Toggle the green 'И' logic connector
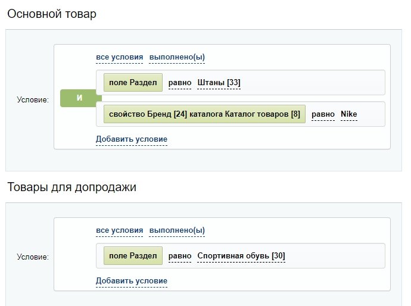Image resolution: width=411 pixels, height=306 pixels. point(79,98)
